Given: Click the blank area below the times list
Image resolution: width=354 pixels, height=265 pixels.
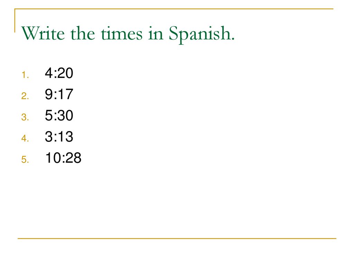Looking at the screenshot, I should point(177,200).
